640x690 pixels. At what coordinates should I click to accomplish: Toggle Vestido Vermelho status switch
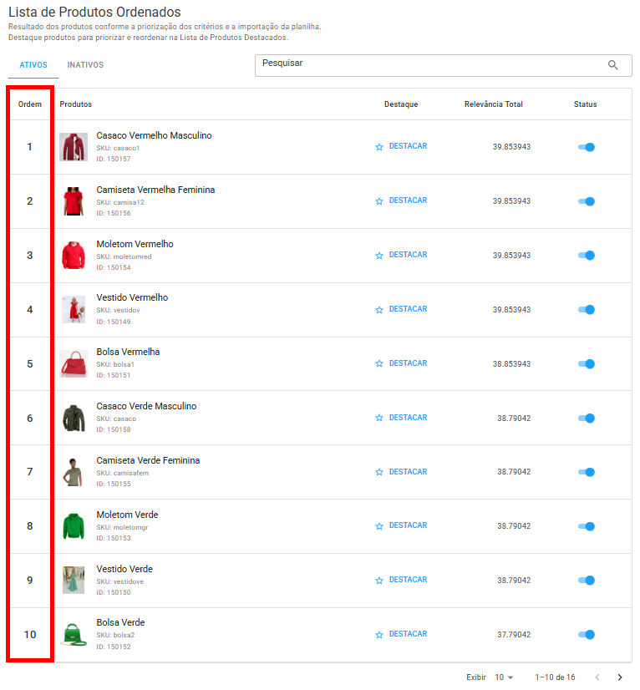point(587,310)
